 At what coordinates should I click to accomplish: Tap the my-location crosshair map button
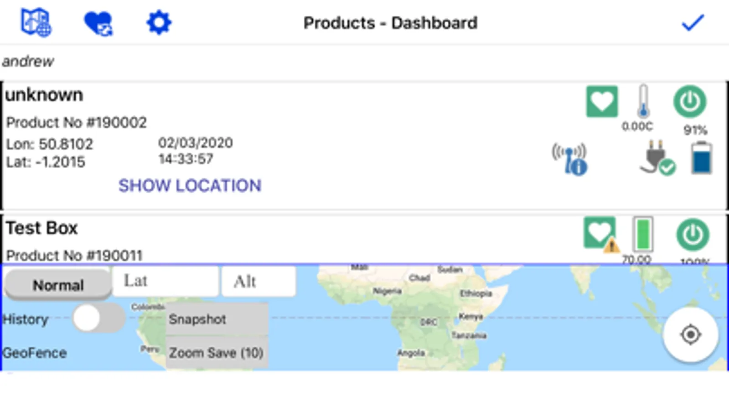tap(690, 335)
